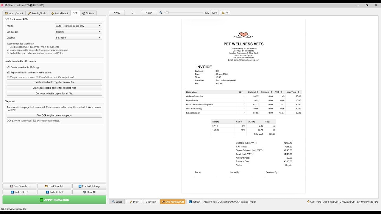Open the Input_Output tab

14,13
